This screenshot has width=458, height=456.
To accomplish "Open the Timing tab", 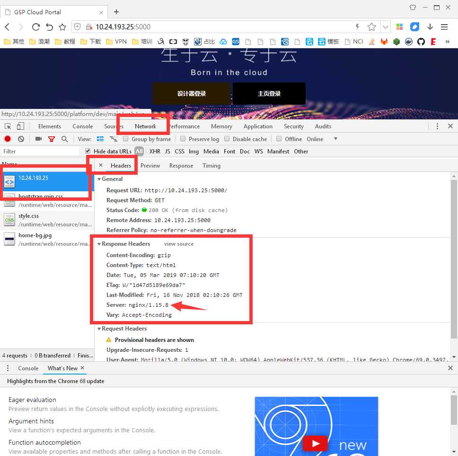I will (x=211, y=166).
